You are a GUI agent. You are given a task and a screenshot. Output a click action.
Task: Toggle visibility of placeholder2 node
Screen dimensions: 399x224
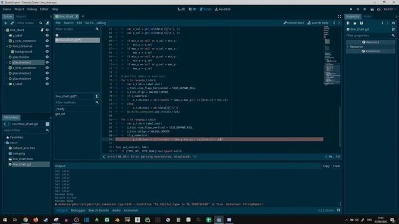pyautogui.click(x=47, y=62)
